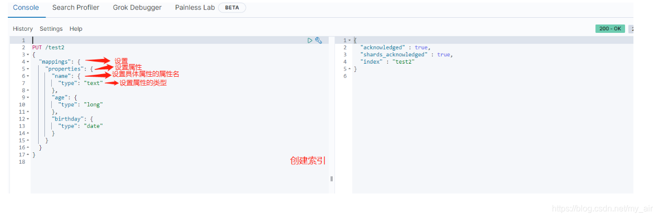Click the "index" : "test2" response line

pos(387,62)
